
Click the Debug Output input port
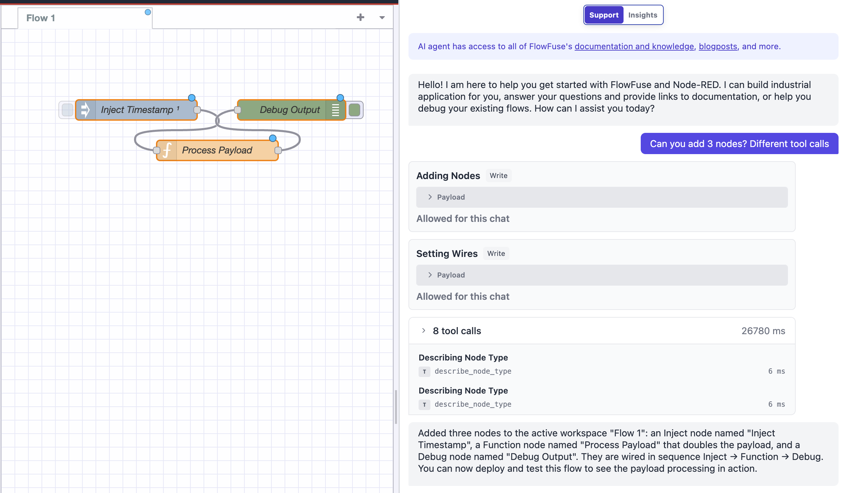click(x=238, y=110)
